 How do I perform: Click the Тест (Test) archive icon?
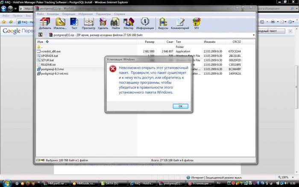tap(74, 23)
